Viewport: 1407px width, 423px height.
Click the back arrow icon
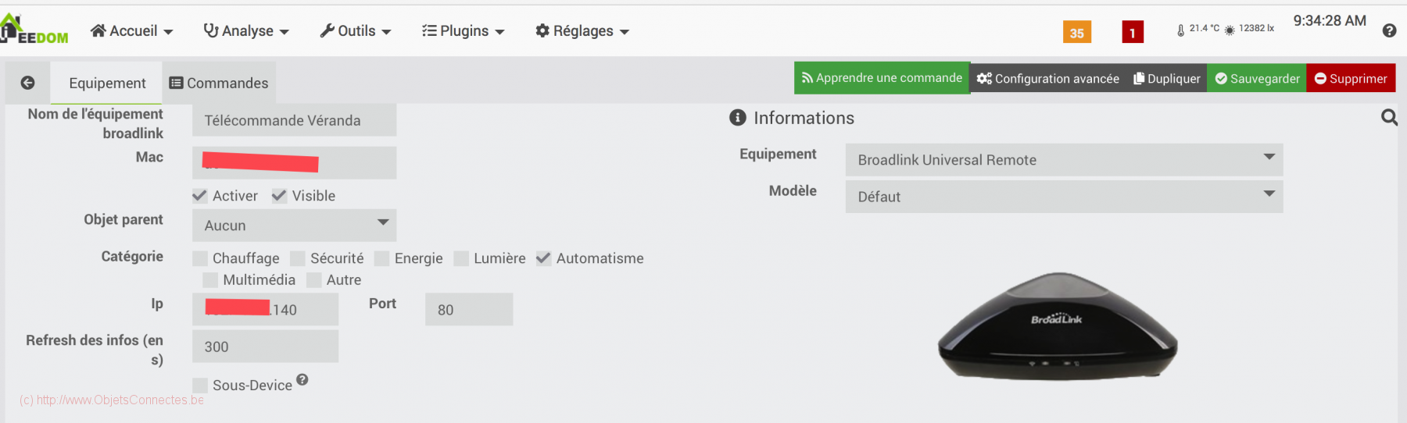point(27,83)
